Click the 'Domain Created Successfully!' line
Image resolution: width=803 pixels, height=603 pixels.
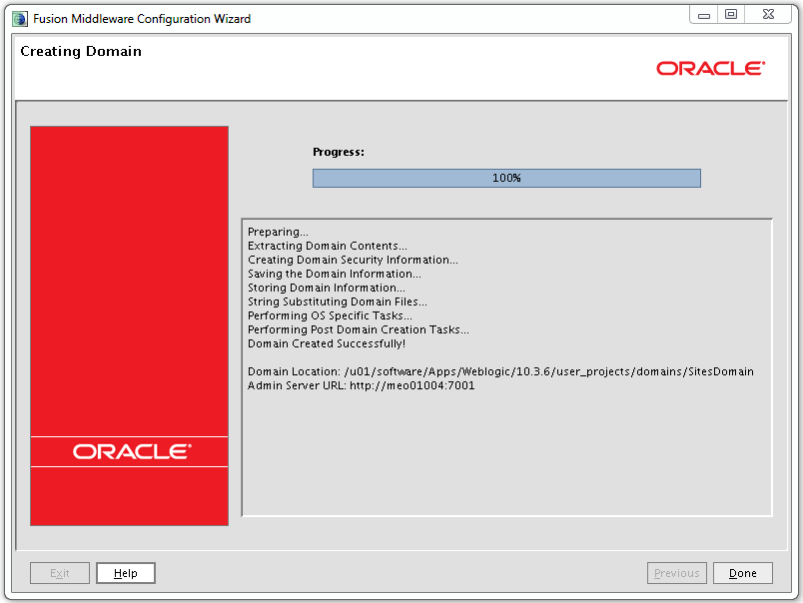coord(327,343)
